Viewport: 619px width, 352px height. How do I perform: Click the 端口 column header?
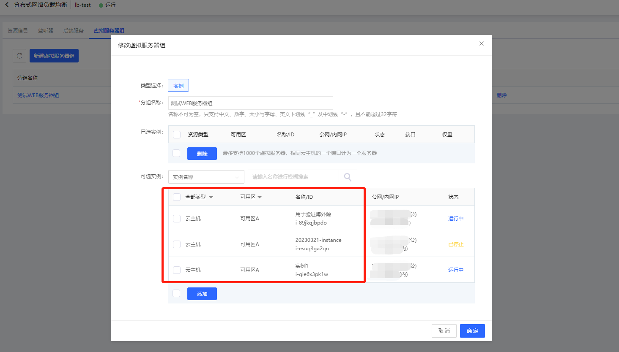[410, 135]
